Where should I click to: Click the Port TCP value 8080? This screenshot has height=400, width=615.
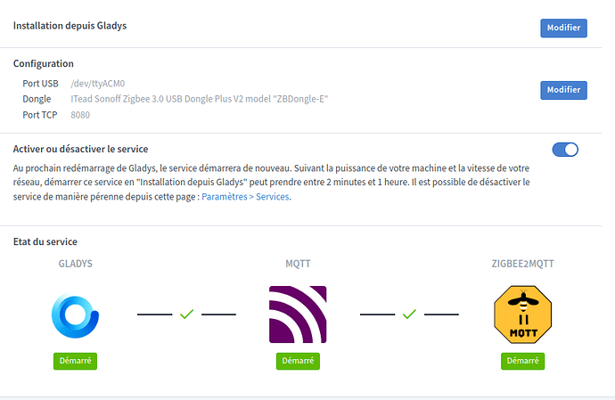(80, 114)
